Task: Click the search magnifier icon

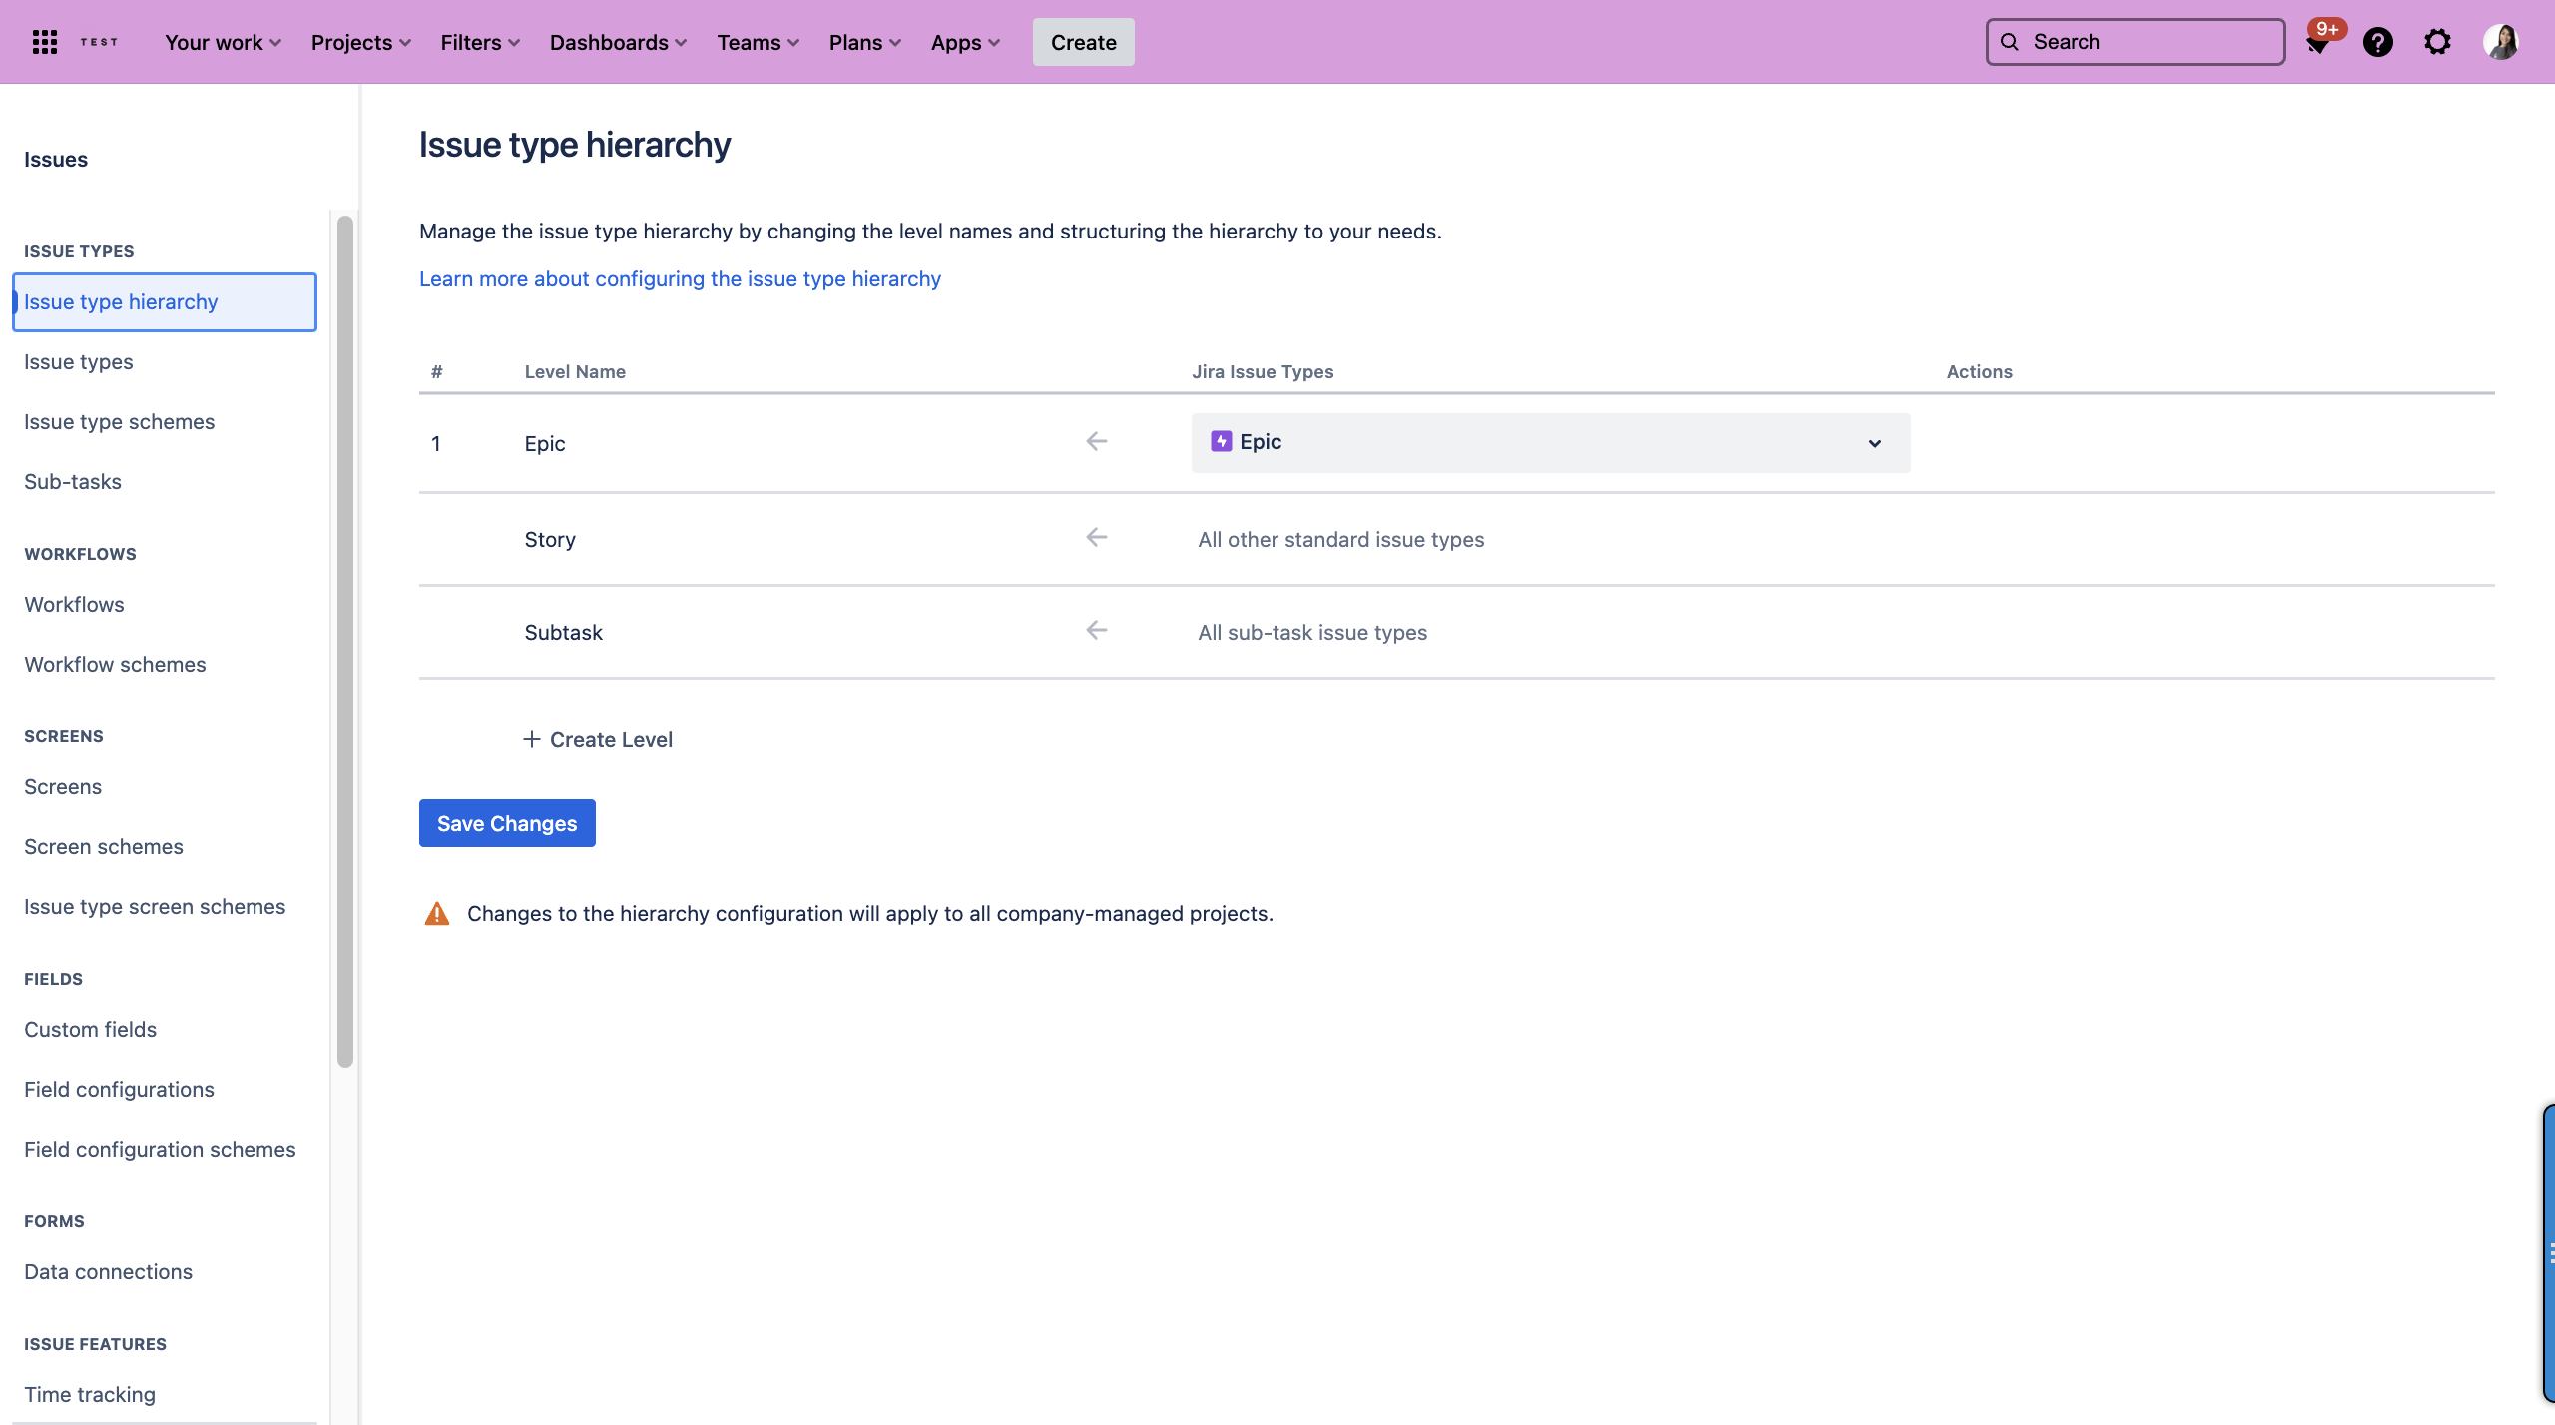Action: pos(2009,41)
